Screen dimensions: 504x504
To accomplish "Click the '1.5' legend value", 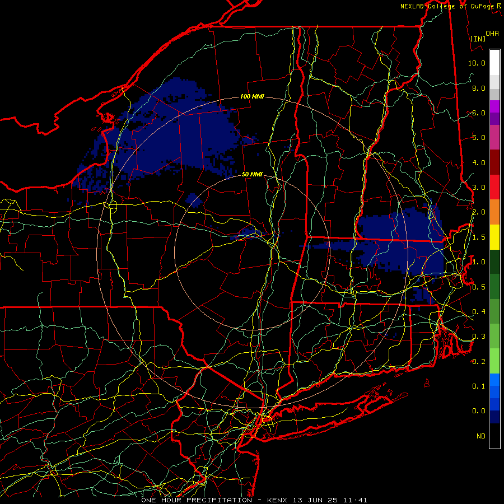I will (x=479, y=237).
